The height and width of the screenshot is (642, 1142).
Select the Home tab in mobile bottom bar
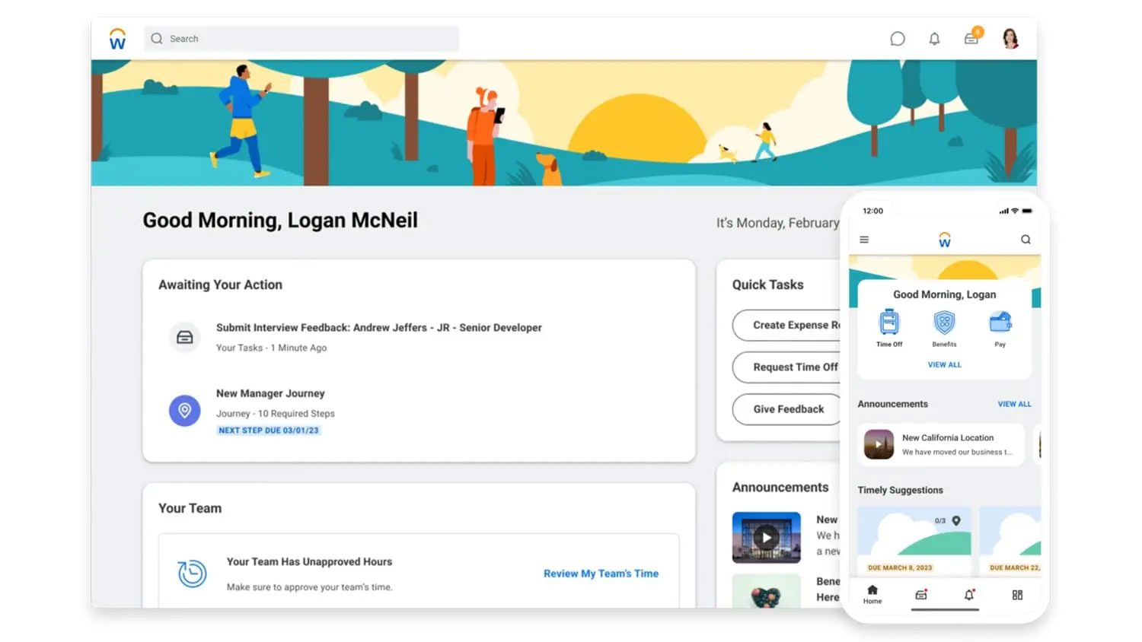tap(872, 594)
